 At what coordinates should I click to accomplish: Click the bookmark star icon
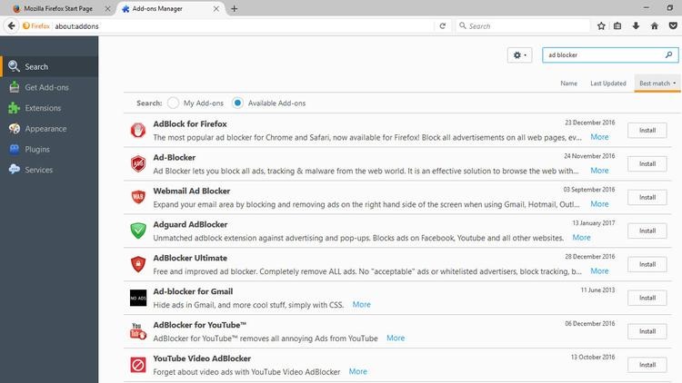599,26
